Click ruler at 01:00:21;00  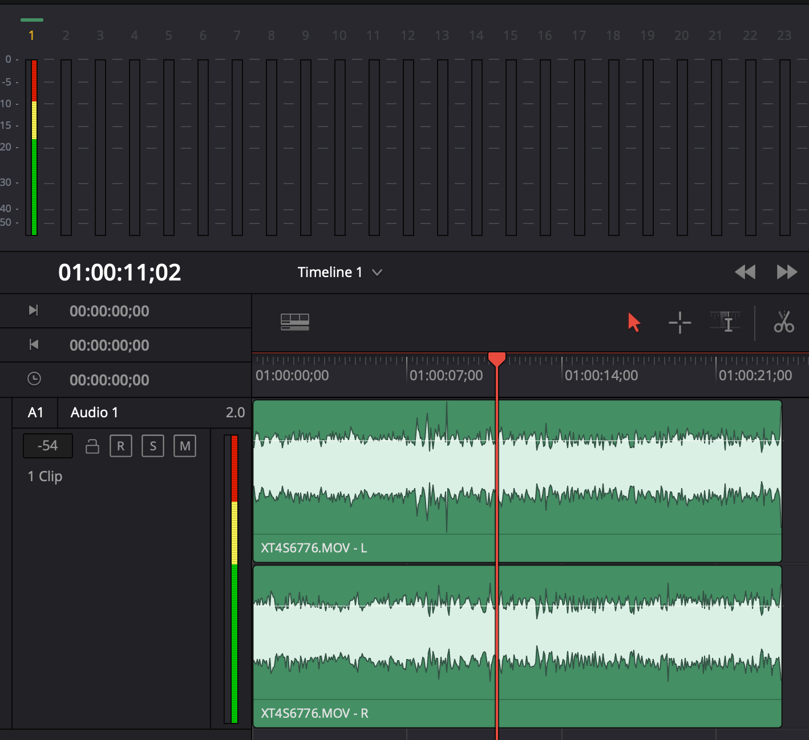(755, 375)
